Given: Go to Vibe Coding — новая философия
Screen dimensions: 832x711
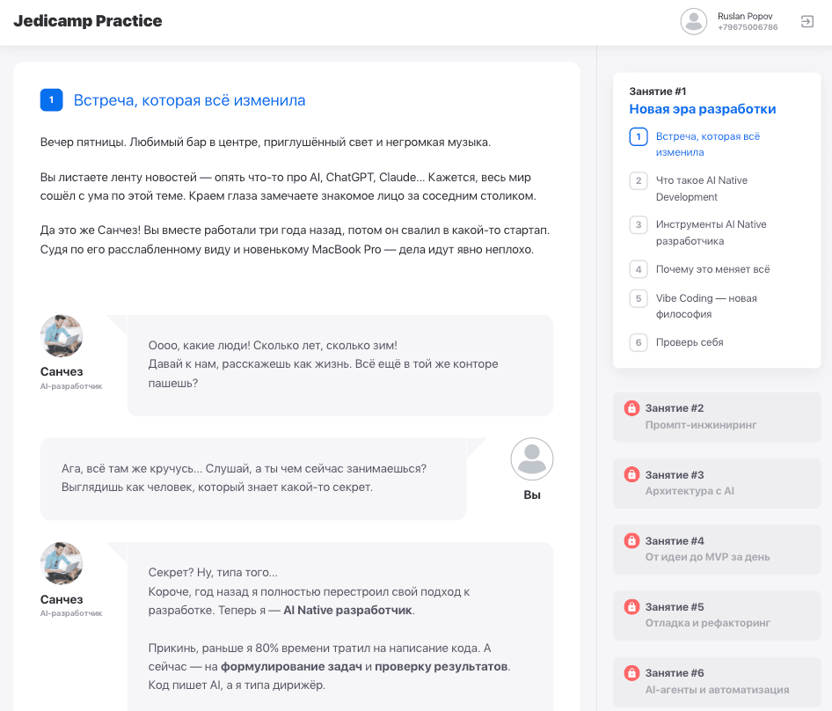Looking at the screenshot, I should [x=706, y=306].
